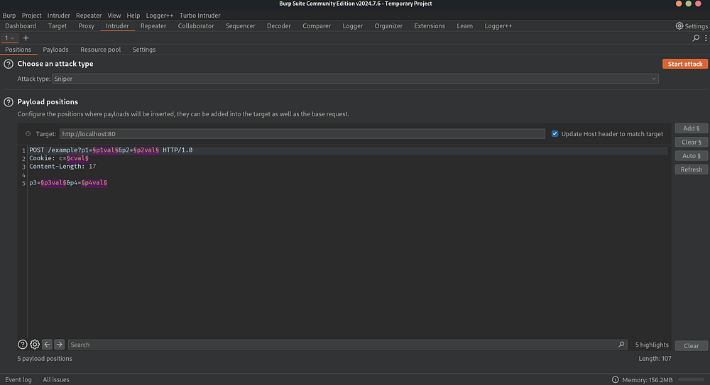710x385 pixels.
Task: Click the Target URL input field
Action: point(302,134)
